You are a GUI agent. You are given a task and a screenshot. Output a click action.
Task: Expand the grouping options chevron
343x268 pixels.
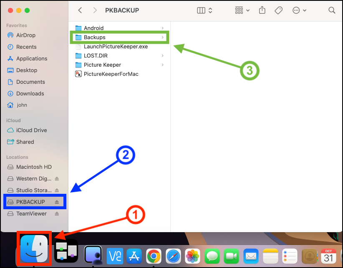248,10
